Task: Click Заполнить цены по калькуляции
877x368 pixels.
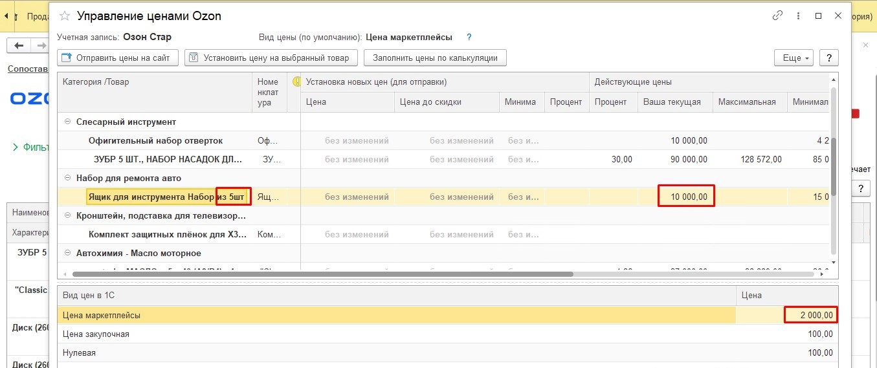Action: (435, 58)
